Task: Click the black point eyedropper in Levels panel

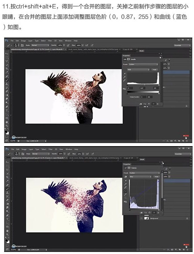Action: click(x=125, y=74)
